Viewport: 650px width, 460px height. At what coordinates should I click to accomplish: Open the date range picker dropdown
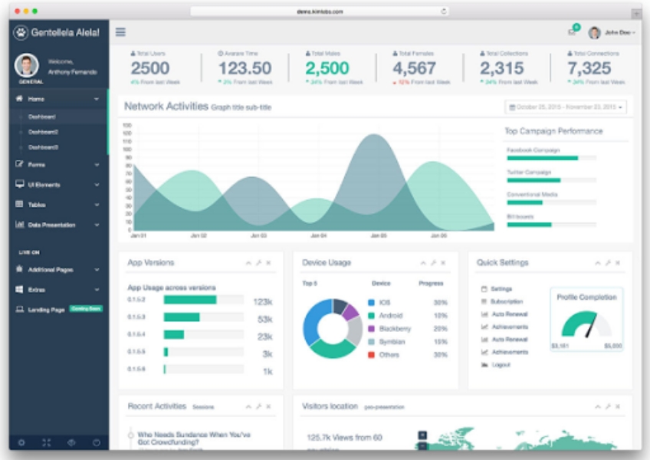coord(565,107)
